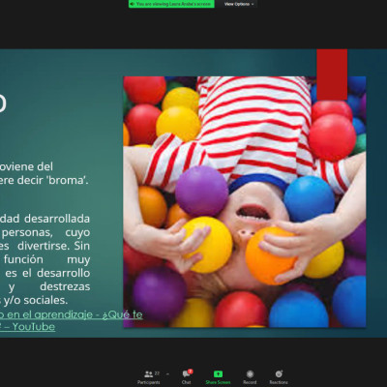Start recording with the Record icon
The image size is (387, 387).
click(x=250, y=373)
